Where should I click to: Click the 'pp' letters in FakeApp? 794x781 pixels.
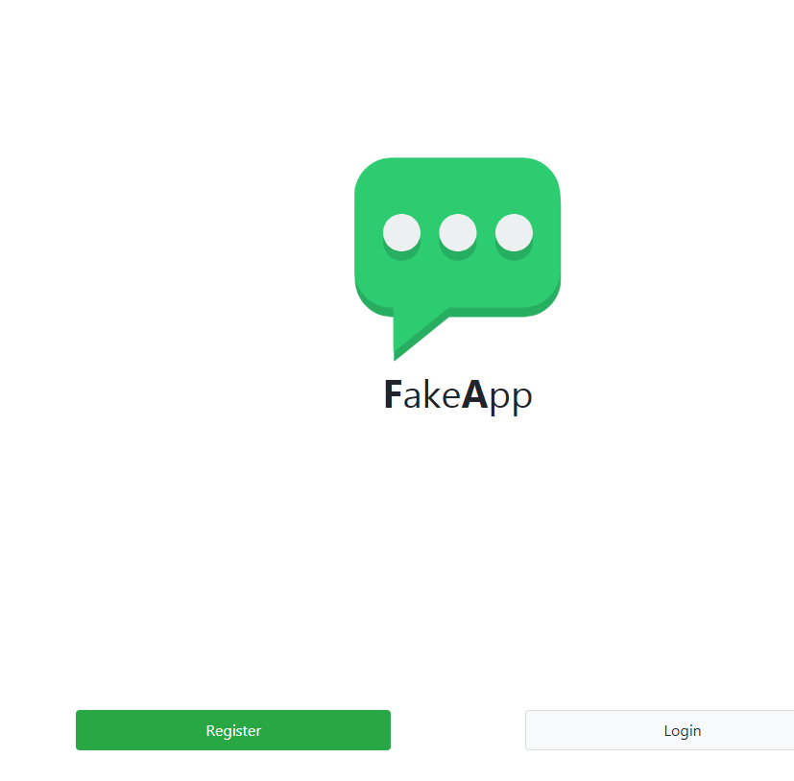pyautogui.click(x=511, y=399)
